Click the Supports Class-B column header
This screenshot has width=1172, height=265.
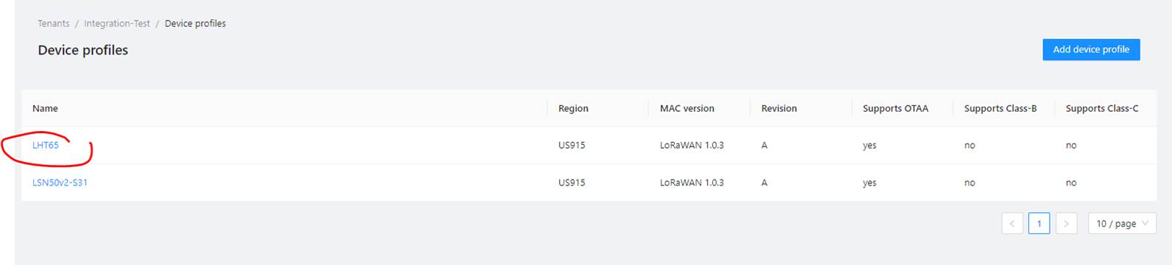(1000, 108)
